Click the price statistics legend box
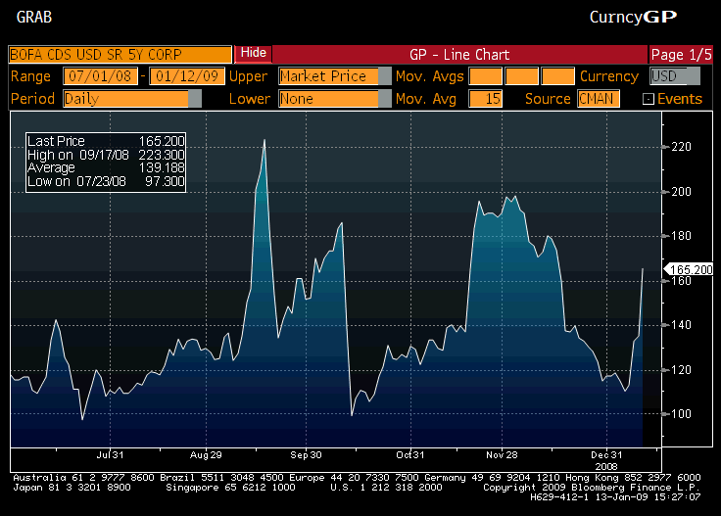This screenshot has width=721, height=516. coord(106,162)
